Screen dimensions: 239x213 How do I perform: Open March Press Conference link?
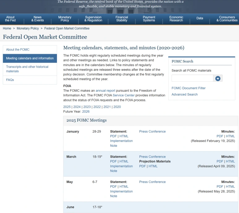pyautogui.click(x=152, y=157)
